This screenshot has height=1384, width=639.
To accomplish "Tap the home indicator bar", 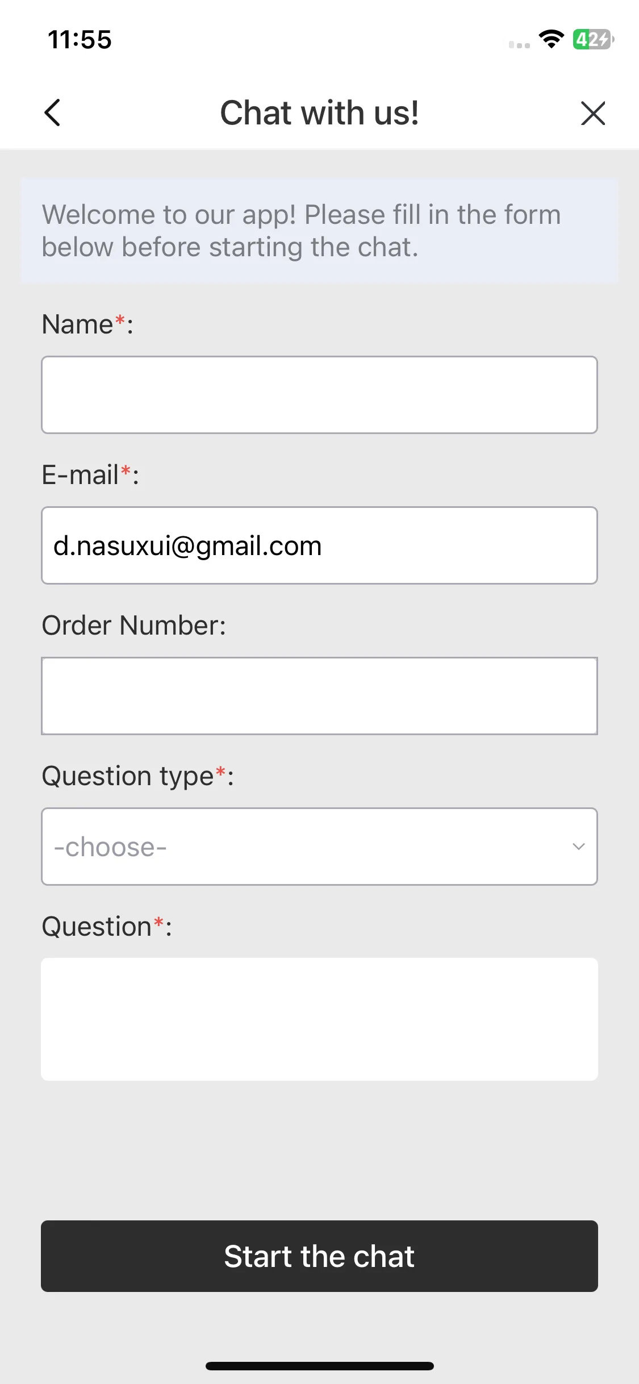I will tap(319, 1366).
